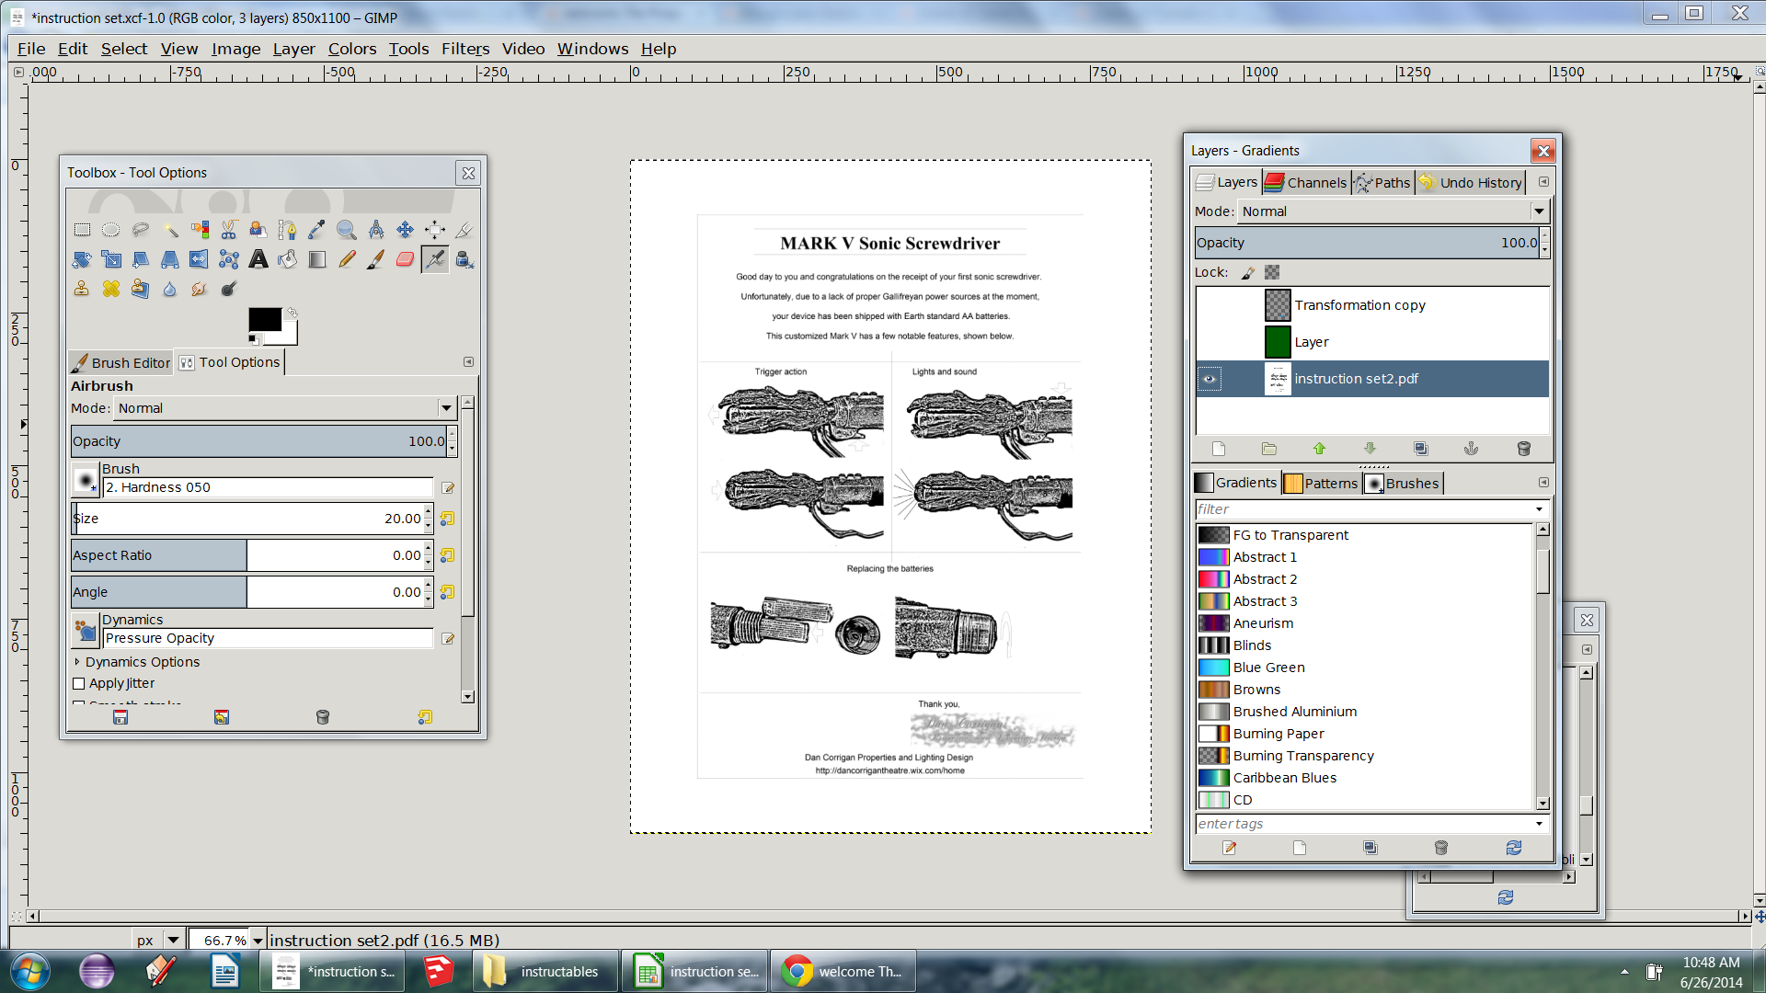The width and height of the screenshot is (1766, 993).
Task: Enable the Apply Jitter checkbox
Action: coord(79,683)
